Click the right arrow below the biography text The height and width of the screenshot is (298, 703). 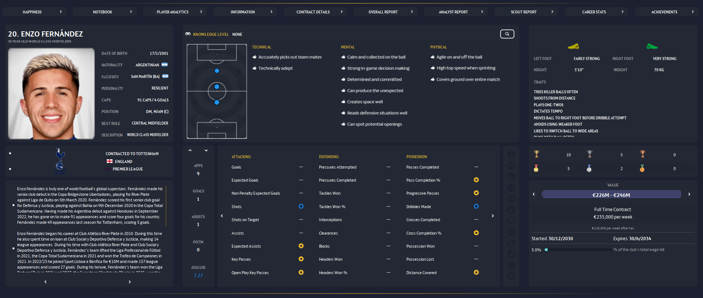pyautogui.click(x=130, y=282)
